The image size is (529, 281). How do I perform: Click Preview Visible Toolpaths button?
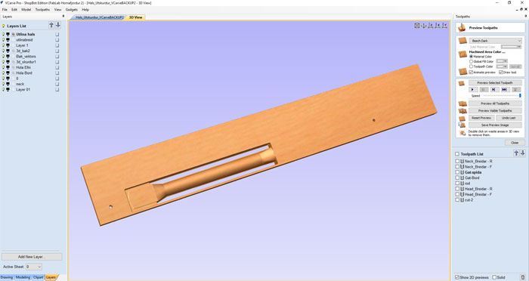click(495, 110)
